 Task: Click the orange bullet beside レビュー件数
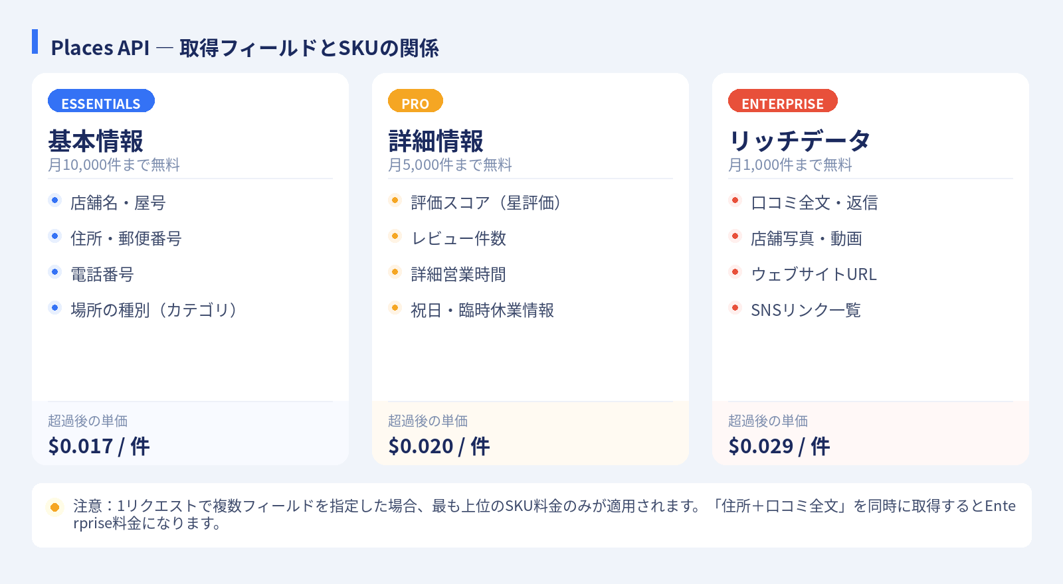[395, 236]
